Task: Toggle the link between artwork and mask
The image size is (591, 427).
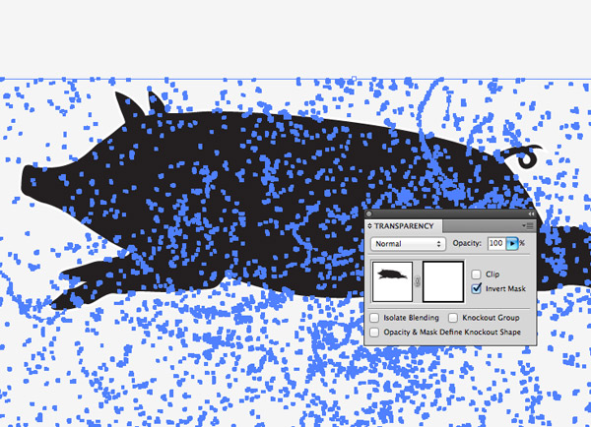Action: [x=418, y=281]
